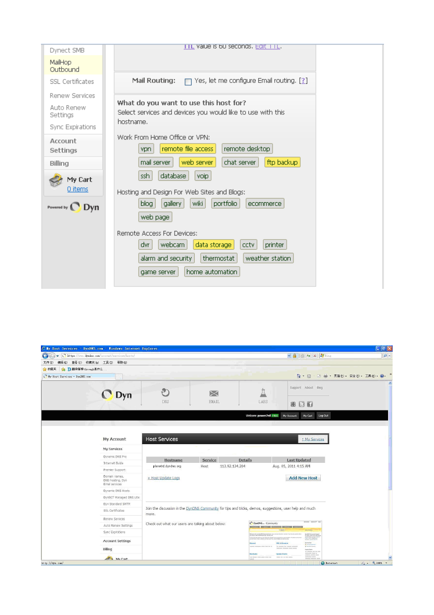Go back with Internet Explorer's back arrow

[x=45, y=356]
